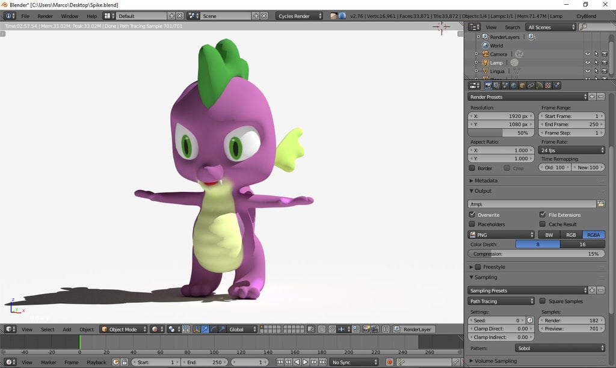
Task: Play the animation forward
Action: (x=305, y=362)
